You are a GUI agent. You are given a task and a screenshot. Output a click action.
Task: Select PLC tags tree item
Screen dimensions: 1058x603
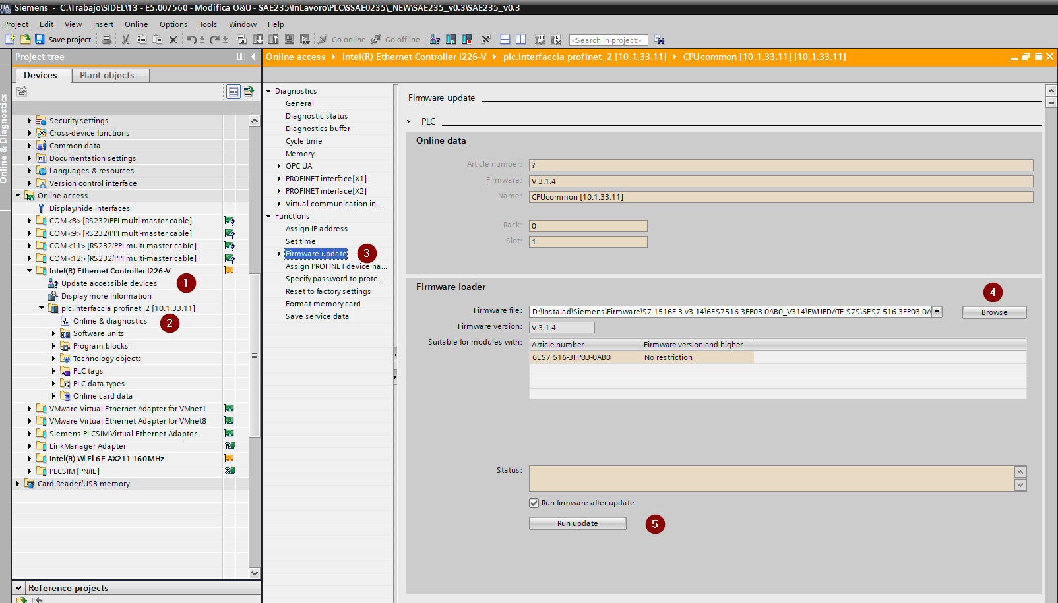click(88, 371)
